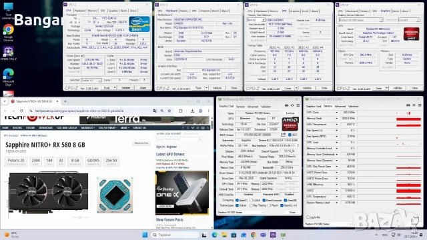Screen dimensions: 427x240
Task: Expand Databases menu on TechPowerUp nav bar
Action: click(87, 127)
